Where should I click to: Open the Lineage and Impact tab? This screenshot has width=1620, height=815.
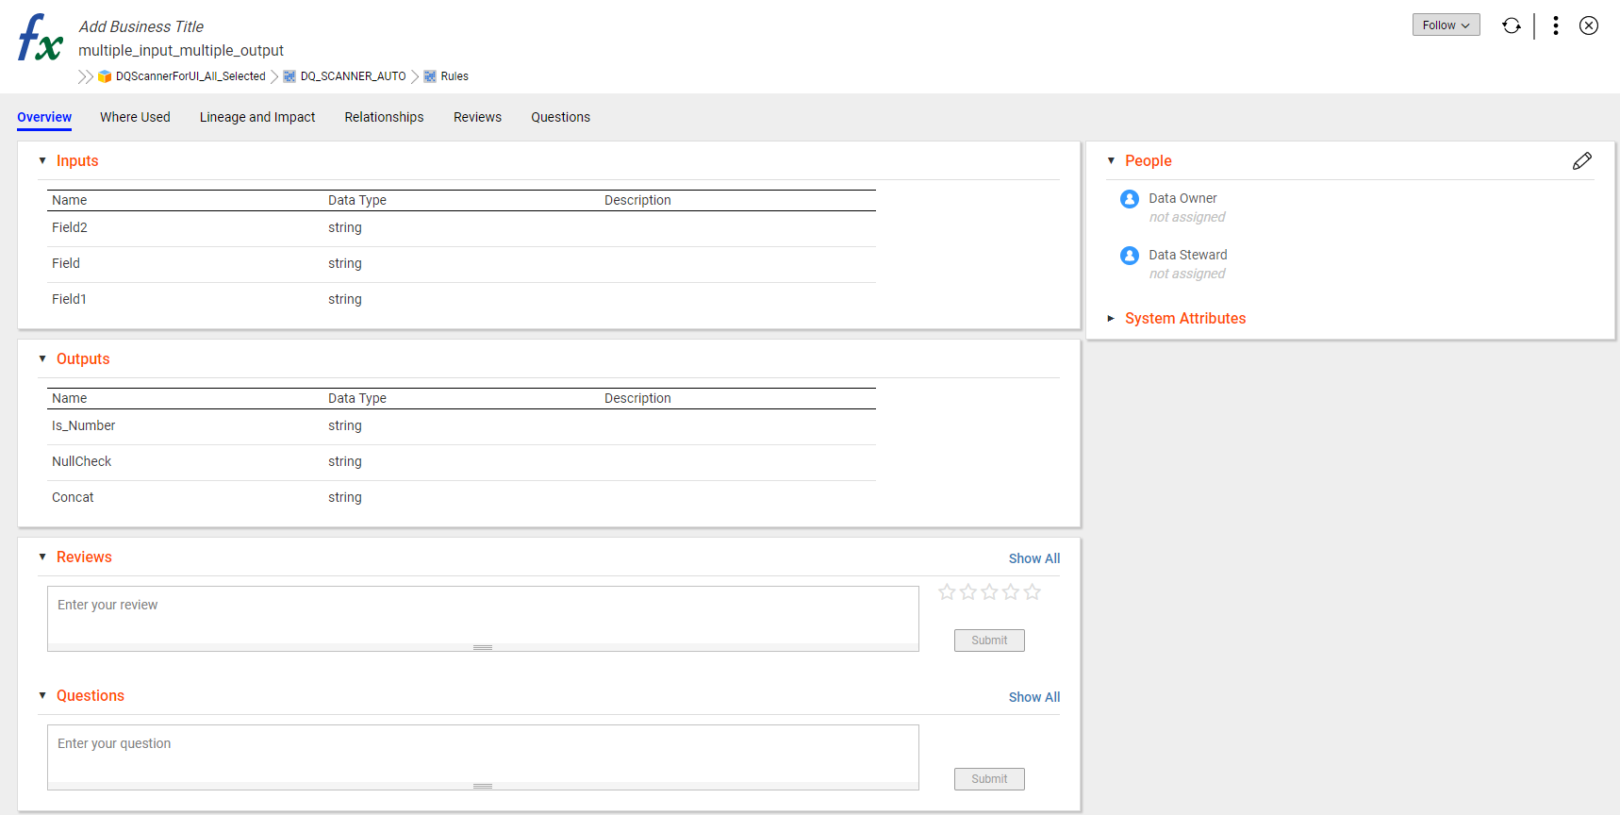pyautogui.click(x=257, y=117)
